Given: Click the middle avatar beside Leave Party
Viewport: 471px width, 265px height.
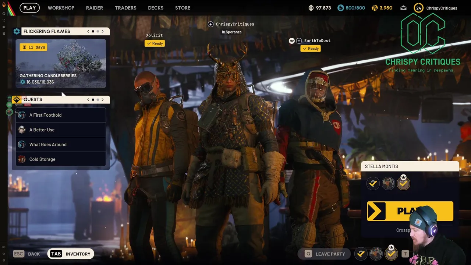Looking at the screenshot, I should click(376, 254).
